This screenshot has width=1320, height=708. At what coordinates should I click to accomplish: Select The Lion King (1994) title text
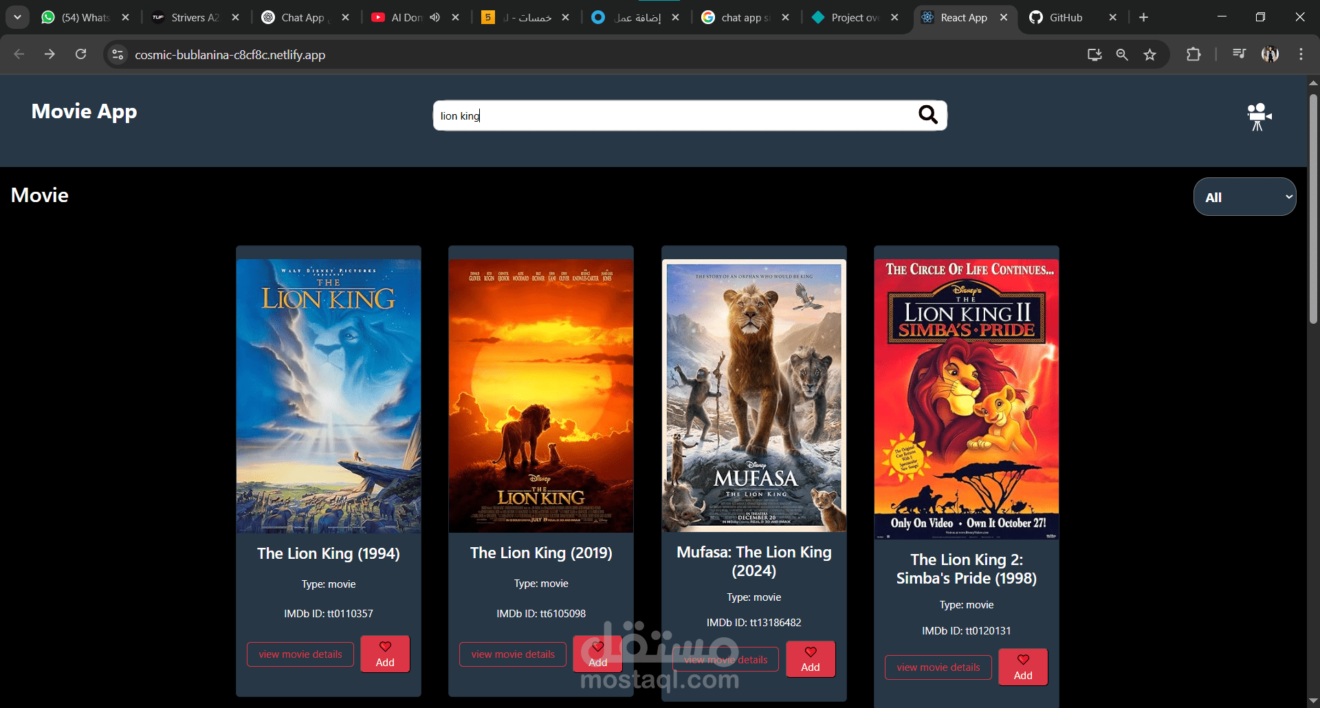329,553
